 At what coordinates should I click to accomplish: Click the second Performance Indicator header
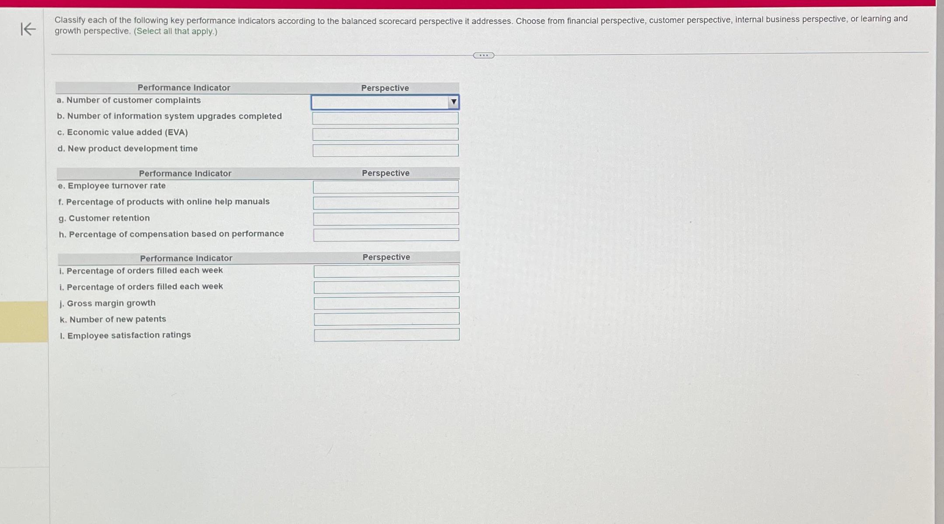tap(185, 173)
